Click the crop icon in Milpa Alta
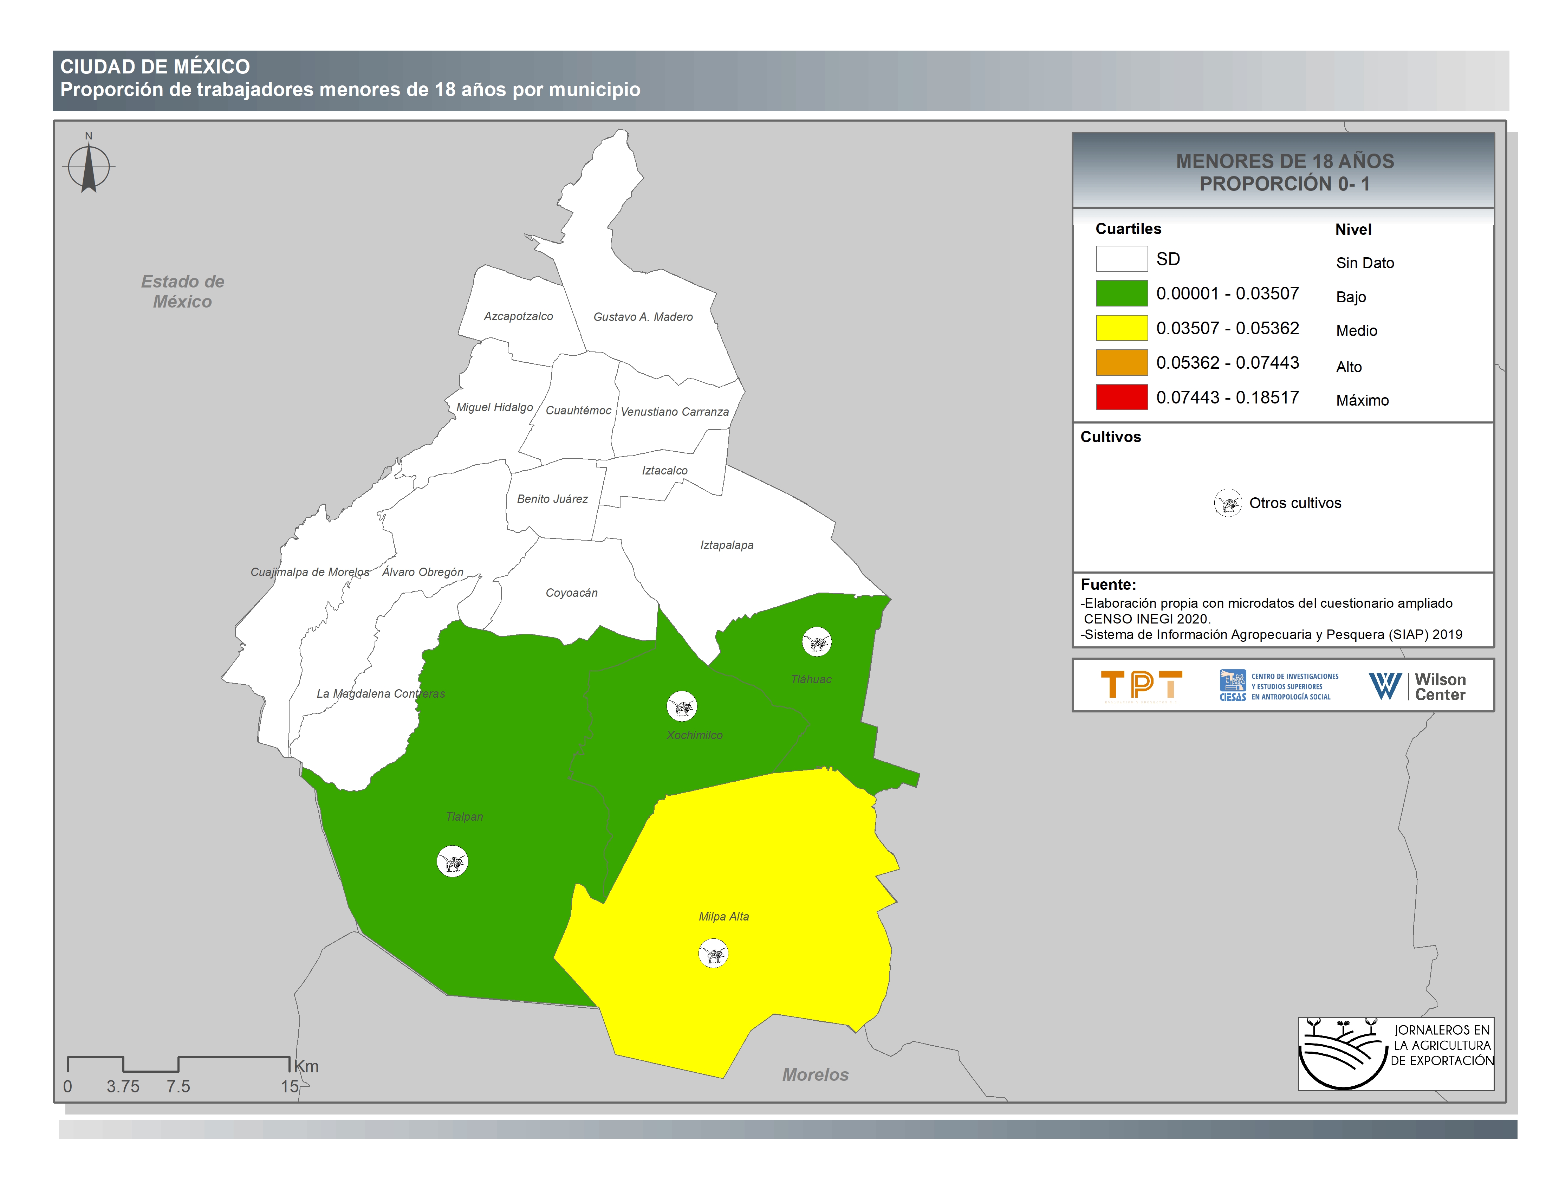Screen dimensions: 1546x1195 tap(713, 954)
